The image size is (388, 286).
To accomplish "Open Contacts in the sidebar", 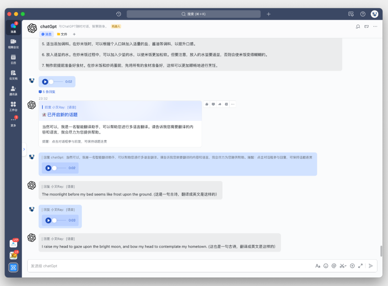I will pyautogui.click(x=13, y=91).
